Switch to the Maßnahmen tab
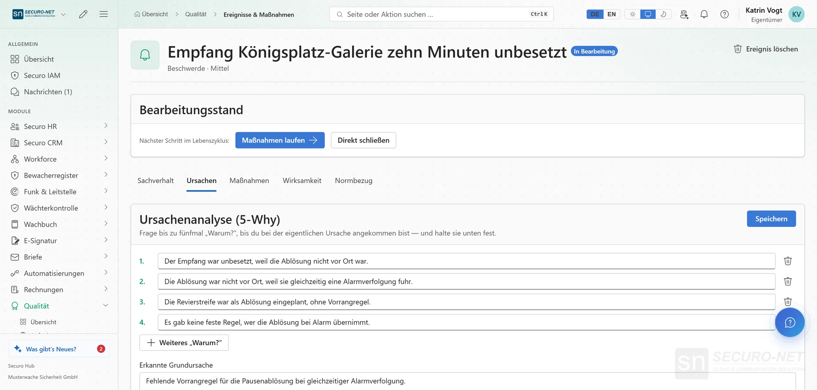The width and height of the screenshot is (817, 390). tap(249, 180)
